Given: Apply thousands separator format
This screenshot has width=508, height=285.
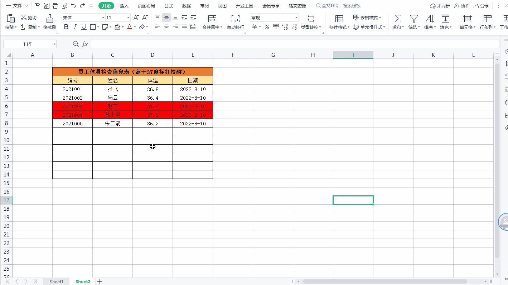Looking at the screenshot, I should pos(276,27).
